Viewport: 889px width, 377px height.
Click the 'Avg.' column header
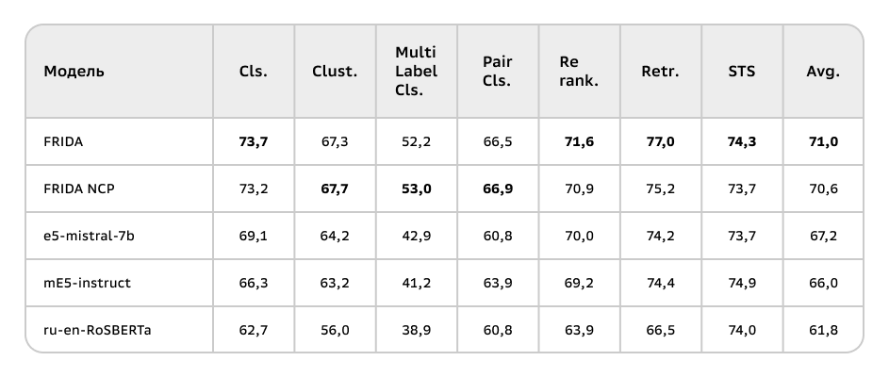823,72
